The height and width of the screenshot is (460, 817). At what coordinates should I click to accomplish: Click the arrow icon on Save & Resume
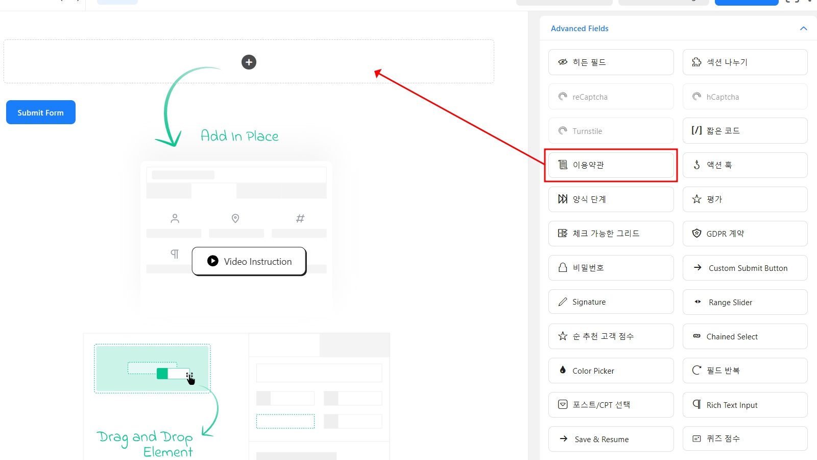click(564, 439)
